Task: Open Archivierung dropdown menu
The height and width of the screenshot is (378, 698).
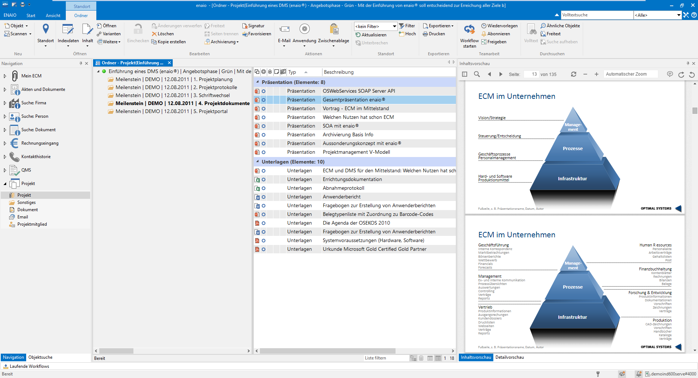Action: 221,42
